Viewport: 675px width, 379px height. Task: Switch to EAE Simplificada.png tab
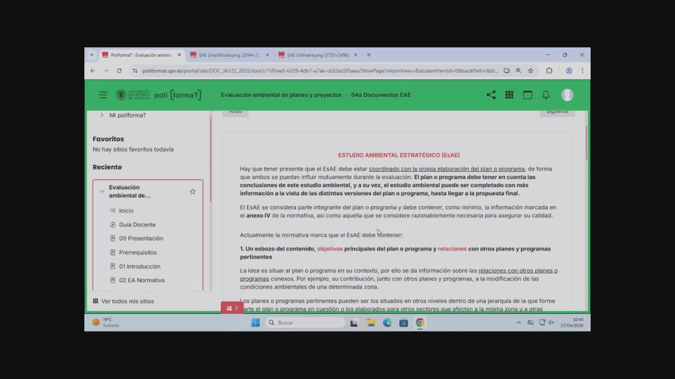click(x=229, y=55)
